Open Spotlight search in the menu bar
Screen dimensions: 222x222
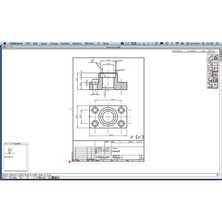(217, 43)
